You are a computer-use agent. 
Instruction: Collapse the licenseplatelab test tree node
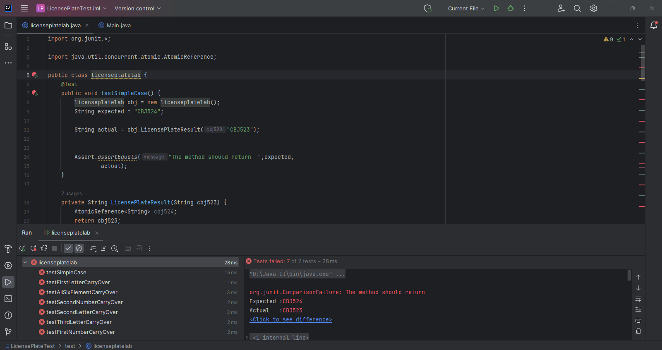pyautogui.click(x=25, y=262)
